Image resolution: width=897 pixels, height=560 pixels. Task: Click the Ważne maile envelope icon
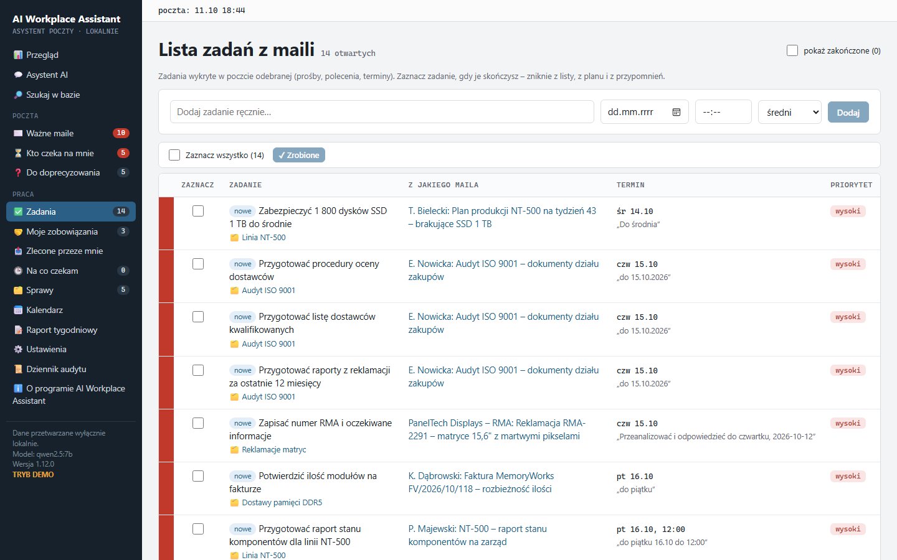click(18, 134)
